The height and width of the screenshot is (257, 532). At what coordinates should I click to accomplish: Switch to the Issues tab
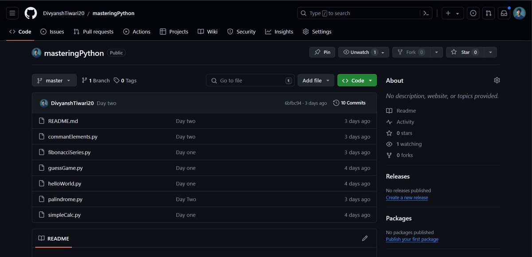pos(52,32)
